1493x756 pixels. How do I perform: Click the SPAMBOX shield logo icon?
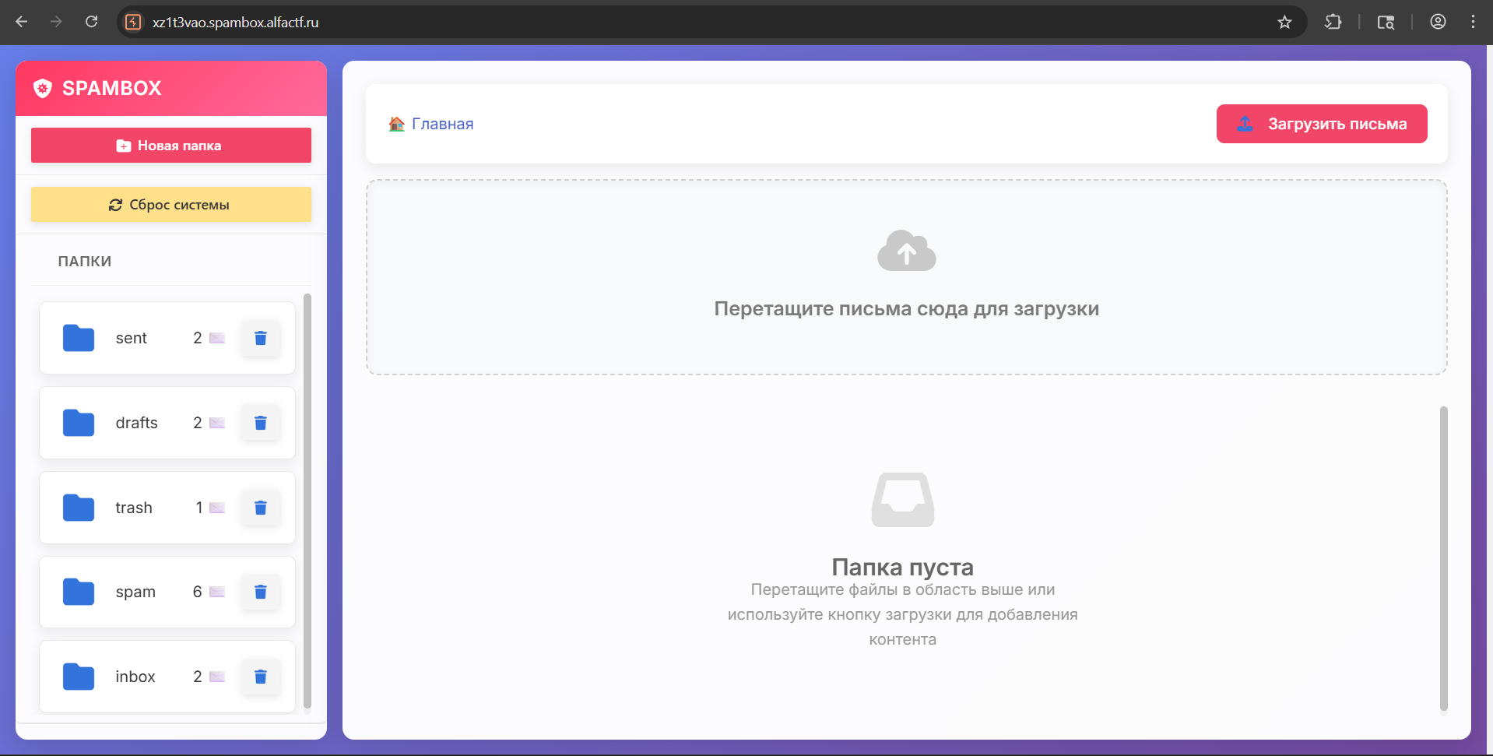tap(43, 89)
